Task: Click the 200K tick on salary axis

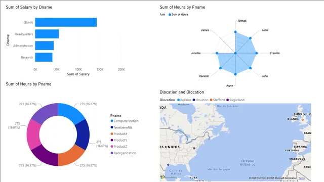Action: tap(121, 70)
